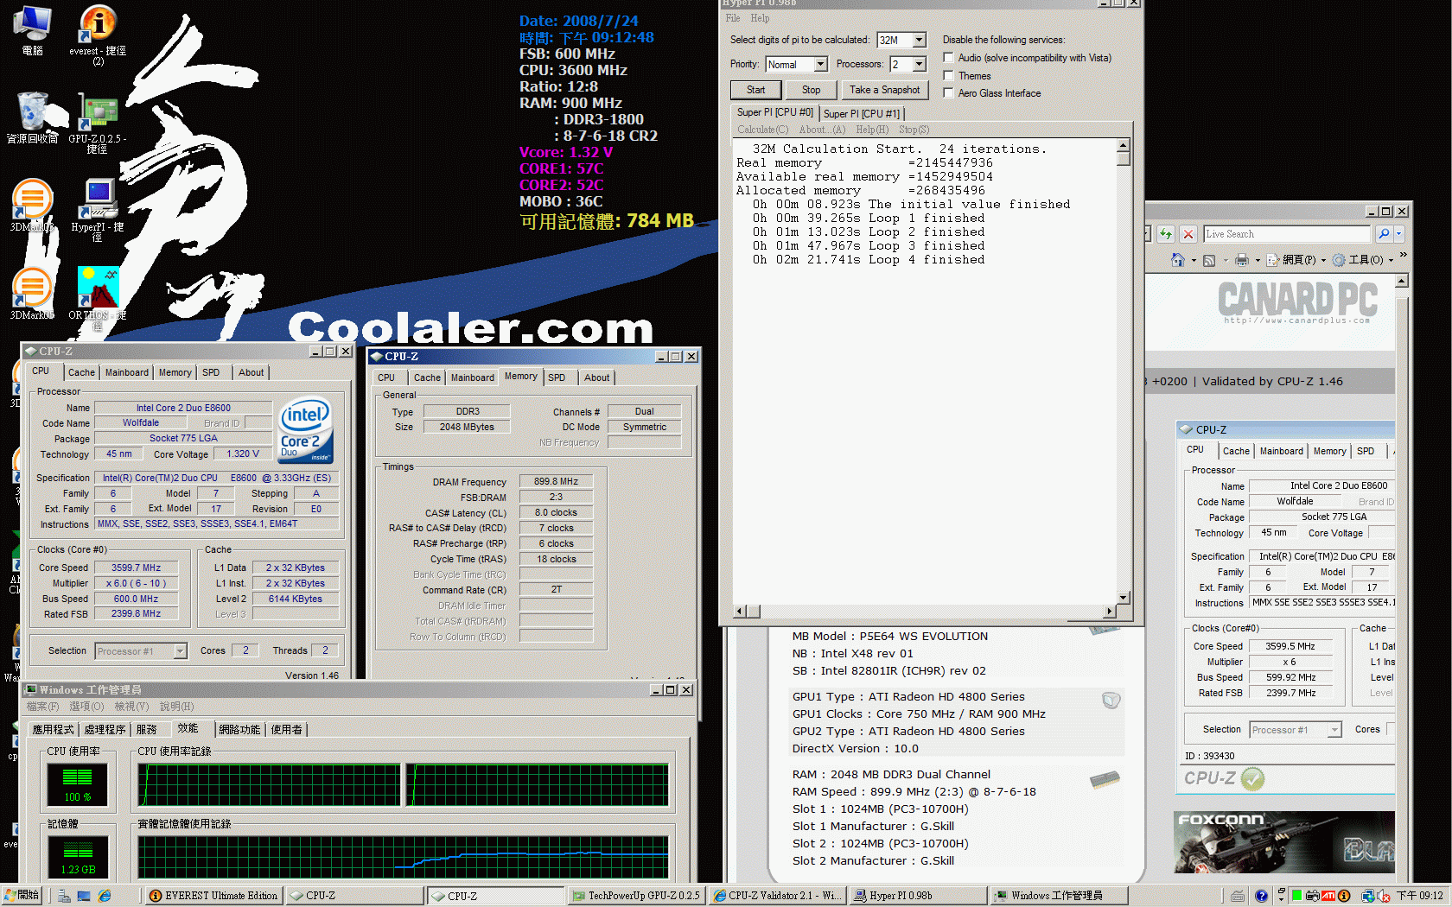Click the Stop button in Hyper PI
The image size is (1452, 907).
(811, 90)
